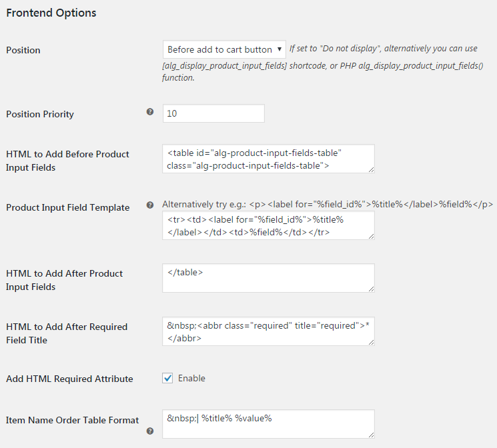Viewport: 497px width, 448px height.
Task: Toggle the Add HTML Required Attribute checkbox
Action: pos(168,378)
